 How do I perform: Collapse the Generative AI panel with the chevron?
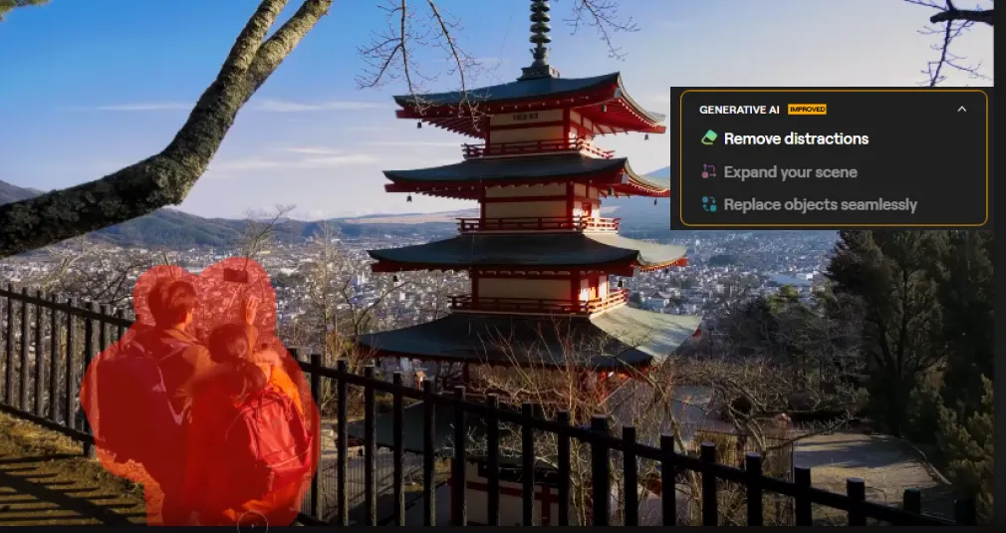[x=961, y=109]
